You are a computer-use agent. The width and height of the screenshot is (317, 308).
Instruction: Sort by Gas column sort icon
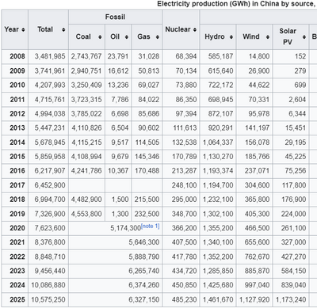(157, 37)
